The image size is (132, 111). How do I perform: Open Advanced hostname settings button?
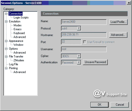[x=118, y=35]
